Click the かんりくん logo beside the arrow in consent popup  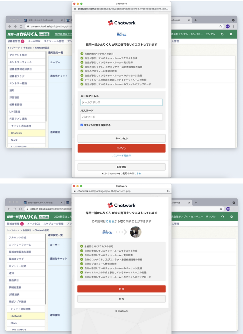(107, 232)
